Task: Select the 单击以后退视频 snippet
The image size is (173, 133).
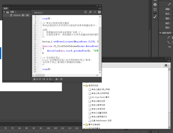Action: pos(98,109)
